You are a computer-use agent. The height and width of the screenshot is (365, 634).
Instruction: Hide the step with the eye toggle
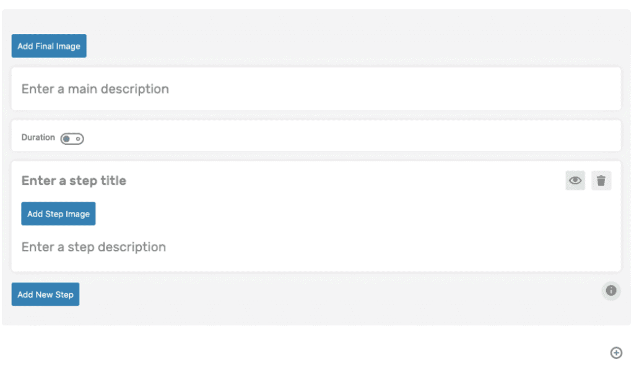pos(575,180)
